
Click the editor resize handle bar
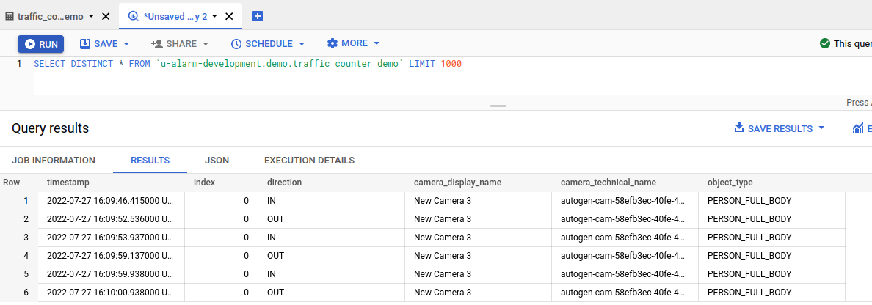click(498, 106)
